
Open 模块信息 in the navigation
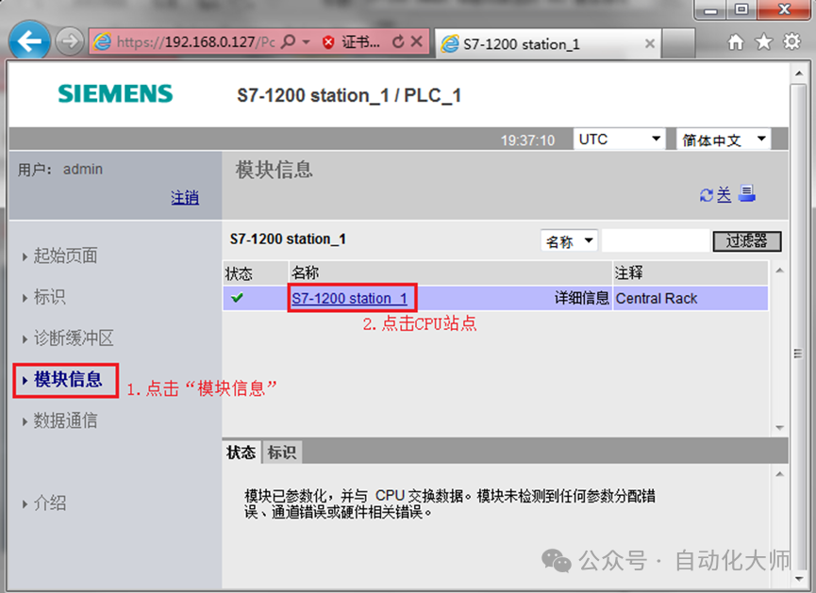[x=68, y=379]
